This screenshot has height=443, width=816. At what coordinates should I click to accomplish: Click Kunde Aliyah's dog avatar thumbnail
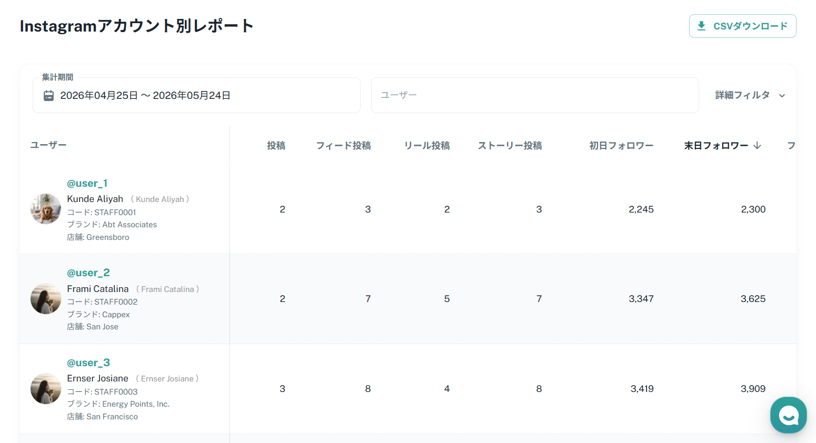click(46, 209)
